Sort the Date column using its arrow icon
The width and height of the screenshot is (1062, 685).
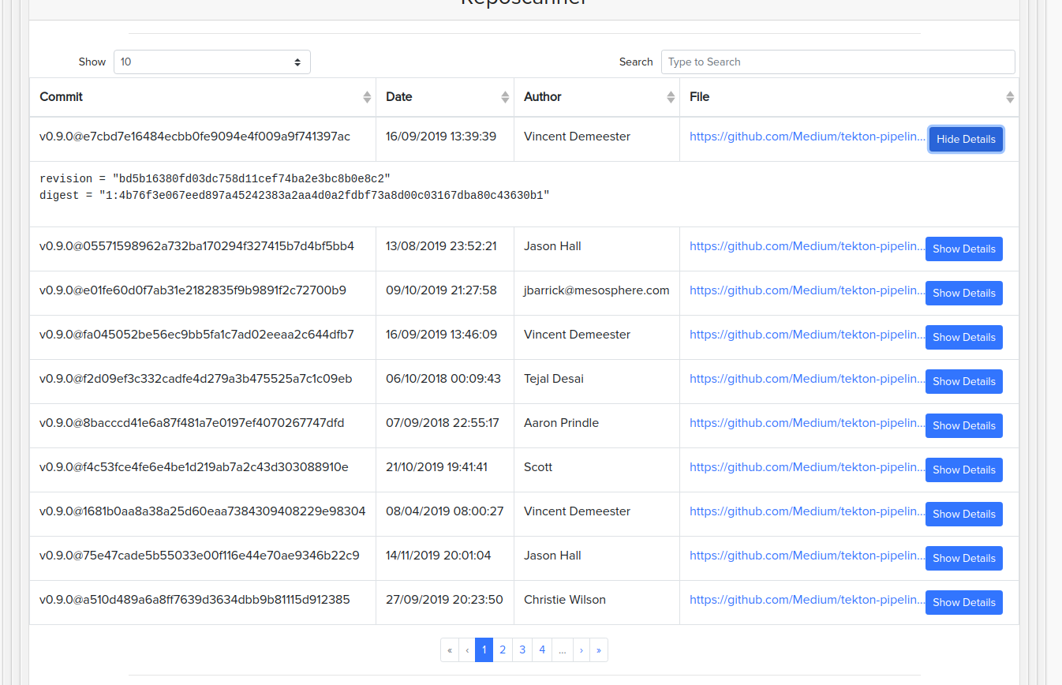[x=504, y=96]
